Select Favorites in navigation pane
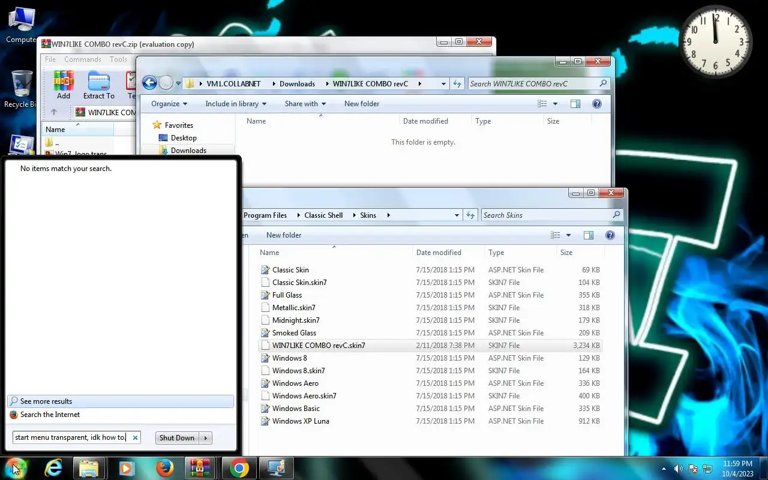 tap(179, 125)
